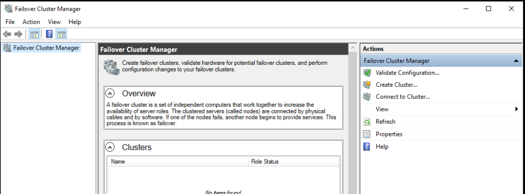525x194 pixels.
Task: Collapse the Failover Cluster Manager actions group arrow
Action: pos(516,61)
